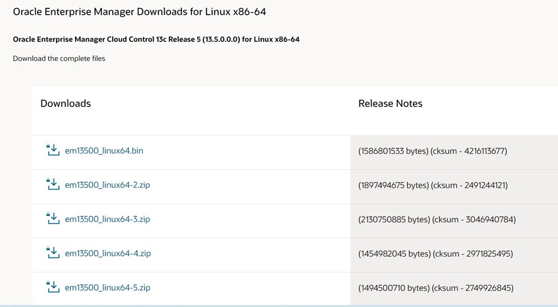Follow the em13500_linux64-4.zip link
Viewport: 558px width, 307px height.
107,254
